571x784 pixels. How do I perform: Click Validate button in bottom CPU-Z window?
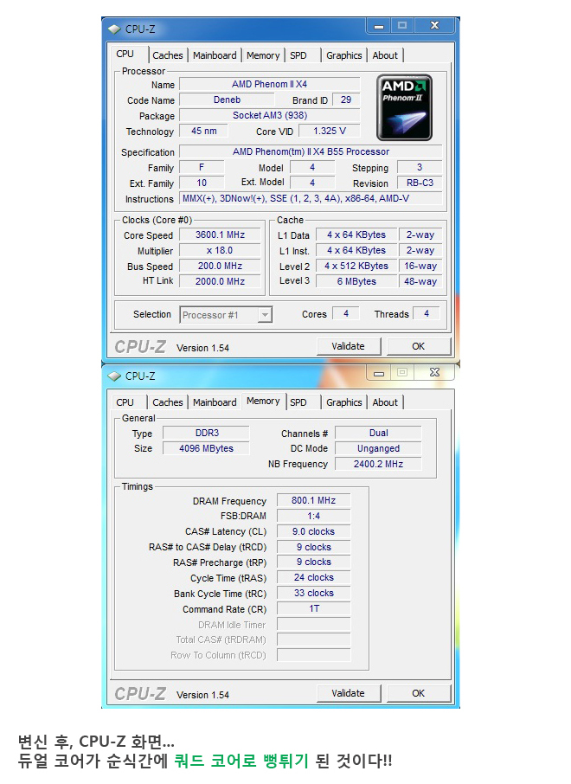[349, 693]
